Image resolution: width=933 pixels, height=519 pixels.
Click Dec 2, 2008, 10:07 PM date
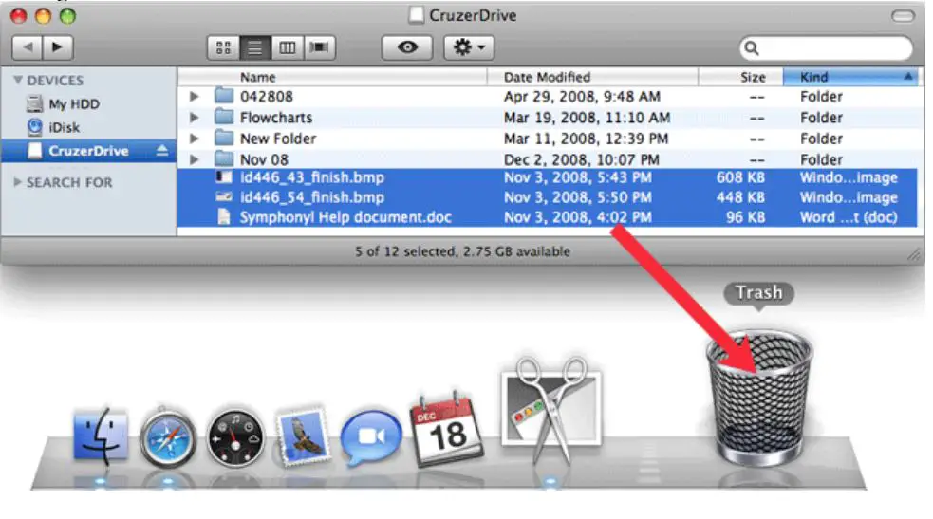pos(581,159)
